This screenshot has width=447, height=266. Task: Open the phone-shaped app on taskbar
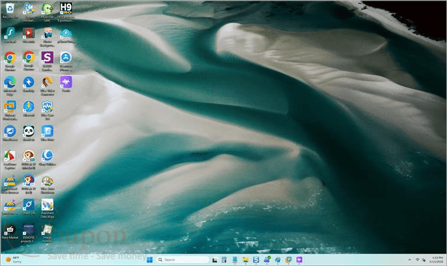coord(235,260)
